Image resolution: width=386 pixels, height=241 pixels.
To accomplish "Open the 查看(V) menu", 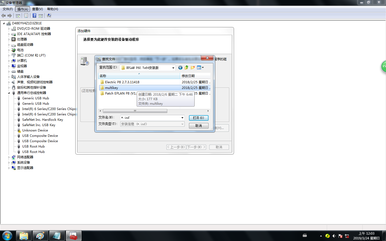I will click(37, 9).
